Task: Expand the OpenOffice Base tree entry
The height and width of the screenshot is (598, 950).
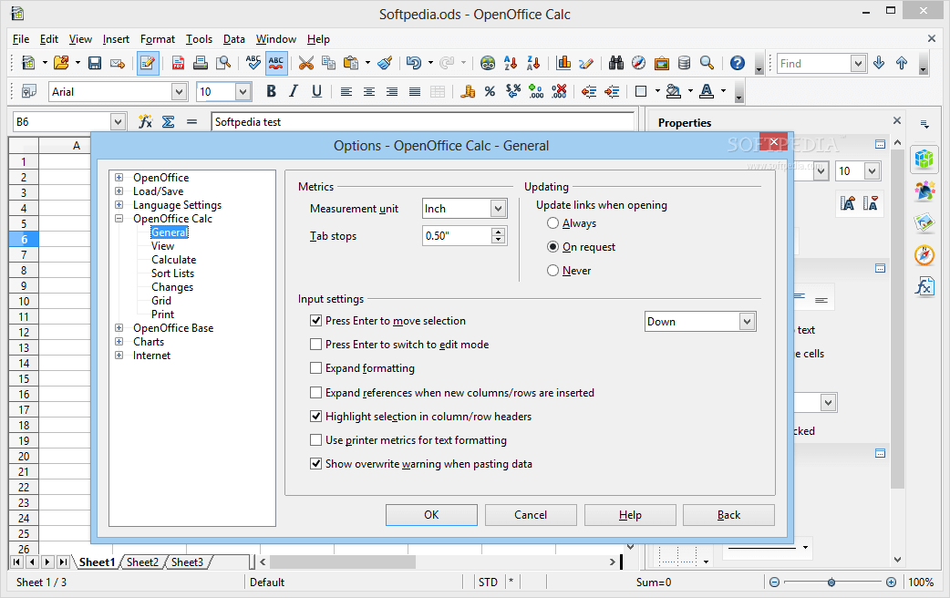Action: point(119,327)
